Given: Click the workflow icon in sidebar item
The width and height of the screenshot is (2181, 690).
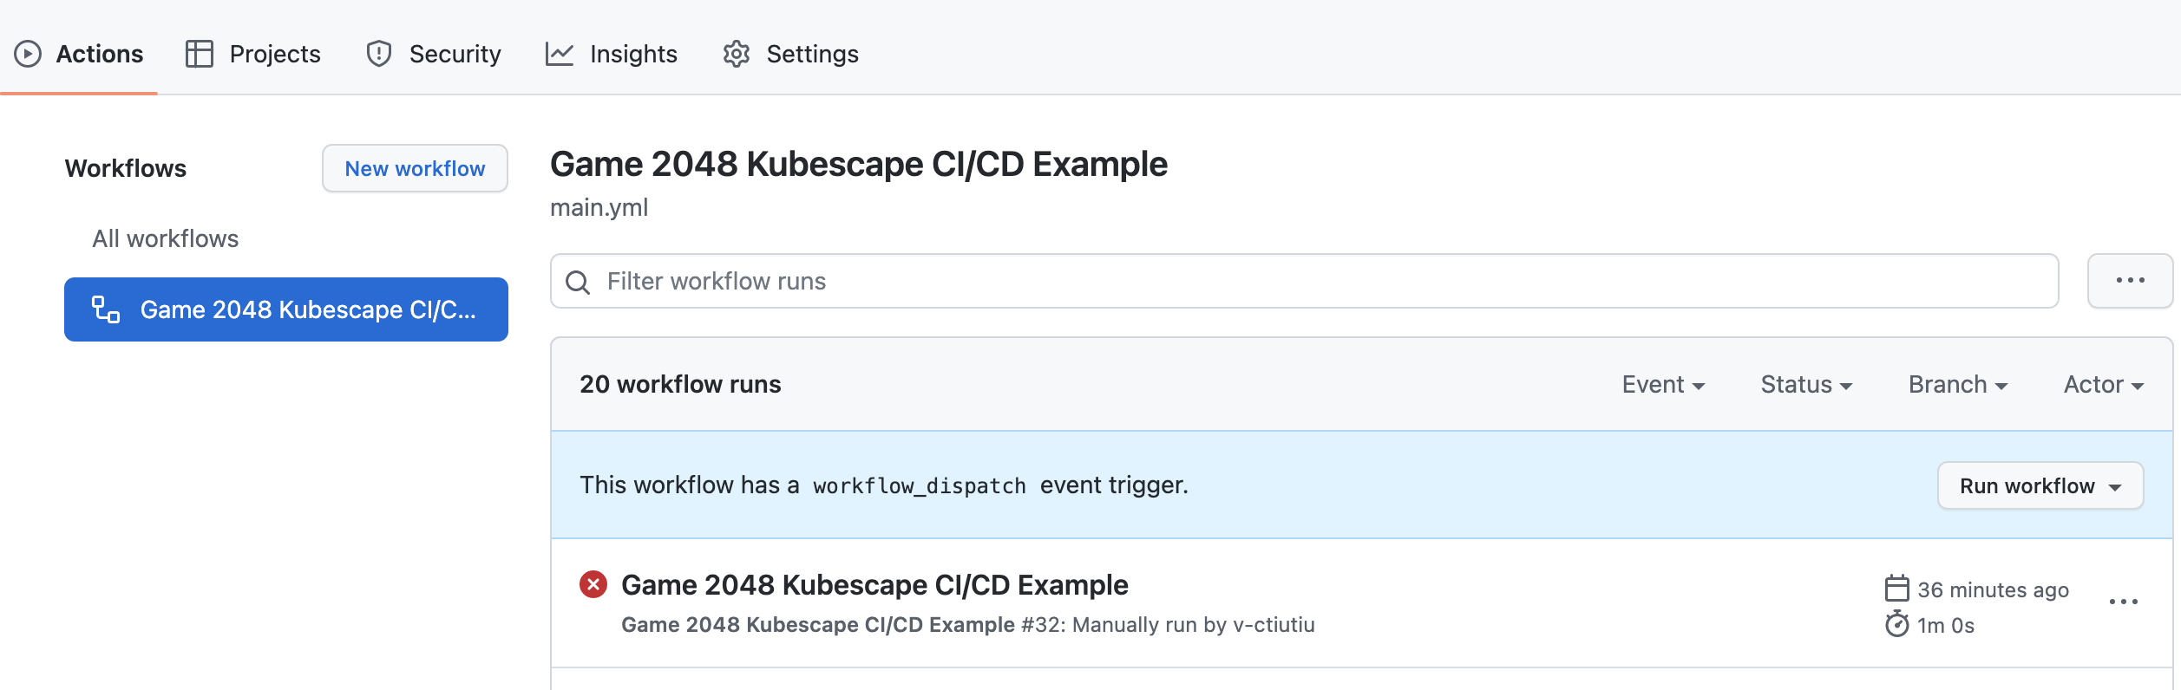Looking at the screenshot, I should point(106,309).
